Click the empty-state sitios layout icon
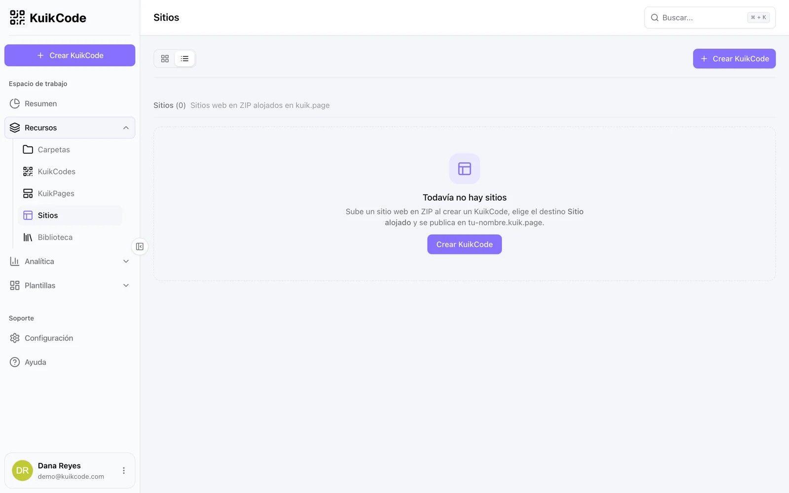 point(465,169)
